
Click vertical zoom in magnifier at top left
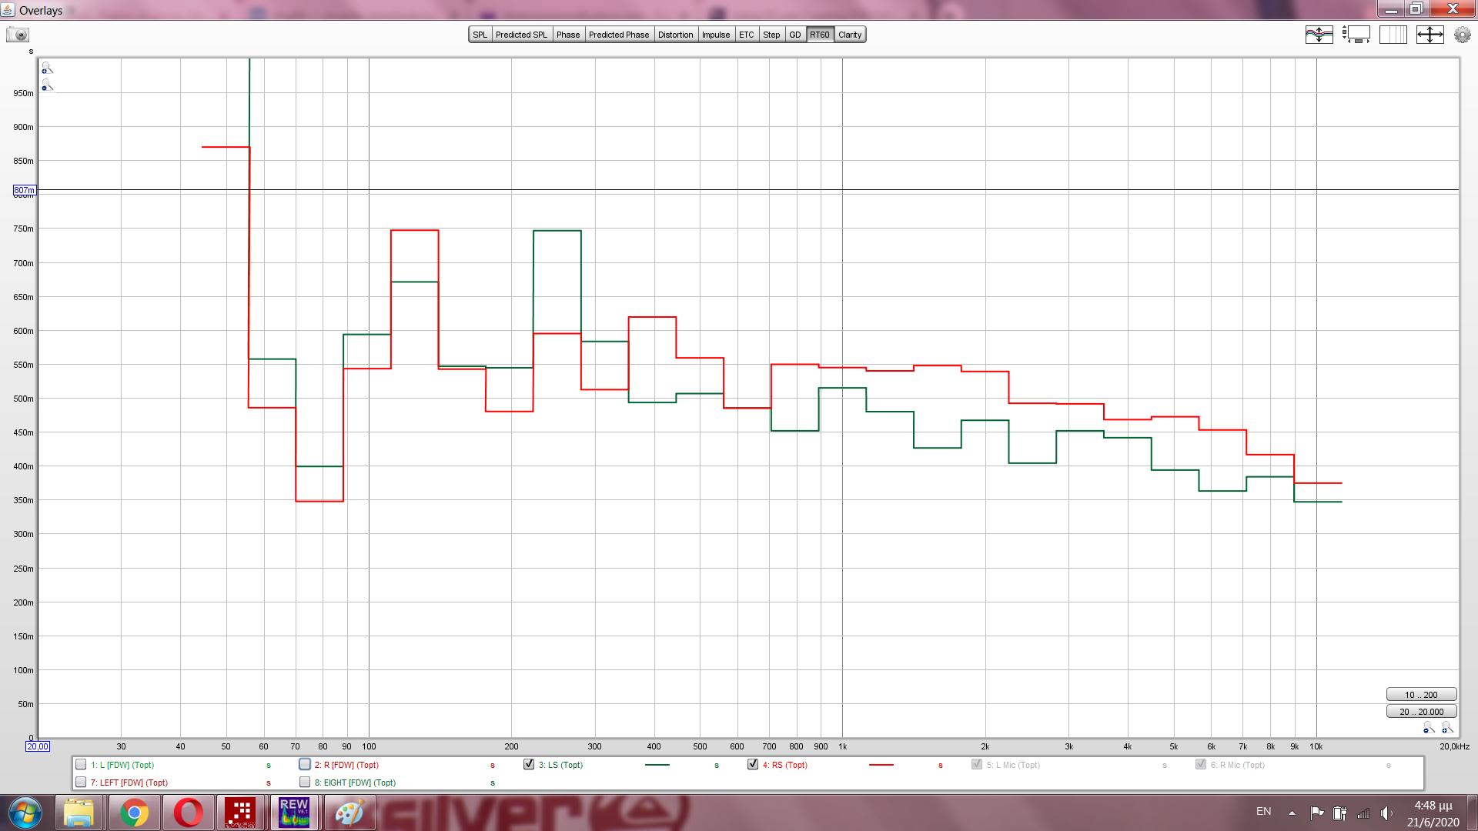pos(47,68)
